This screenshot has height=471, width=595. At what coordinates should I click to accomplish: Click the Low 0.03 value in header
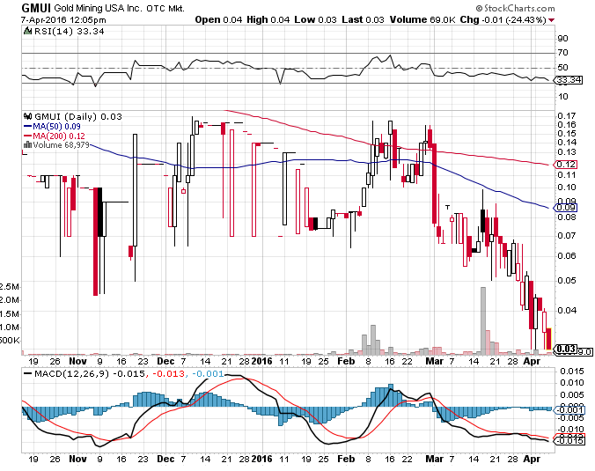point(315,19)
